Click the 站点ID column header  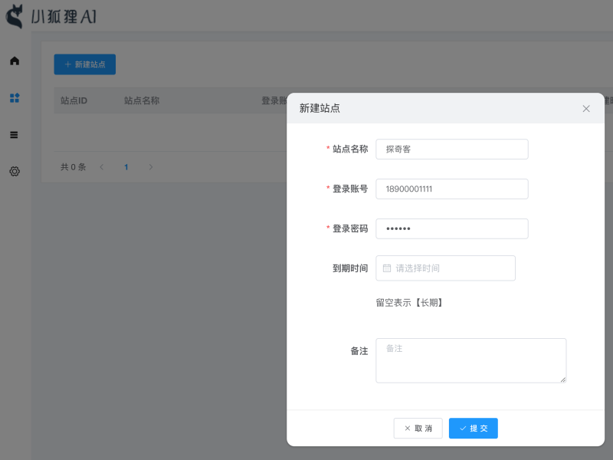pos(74,100)
